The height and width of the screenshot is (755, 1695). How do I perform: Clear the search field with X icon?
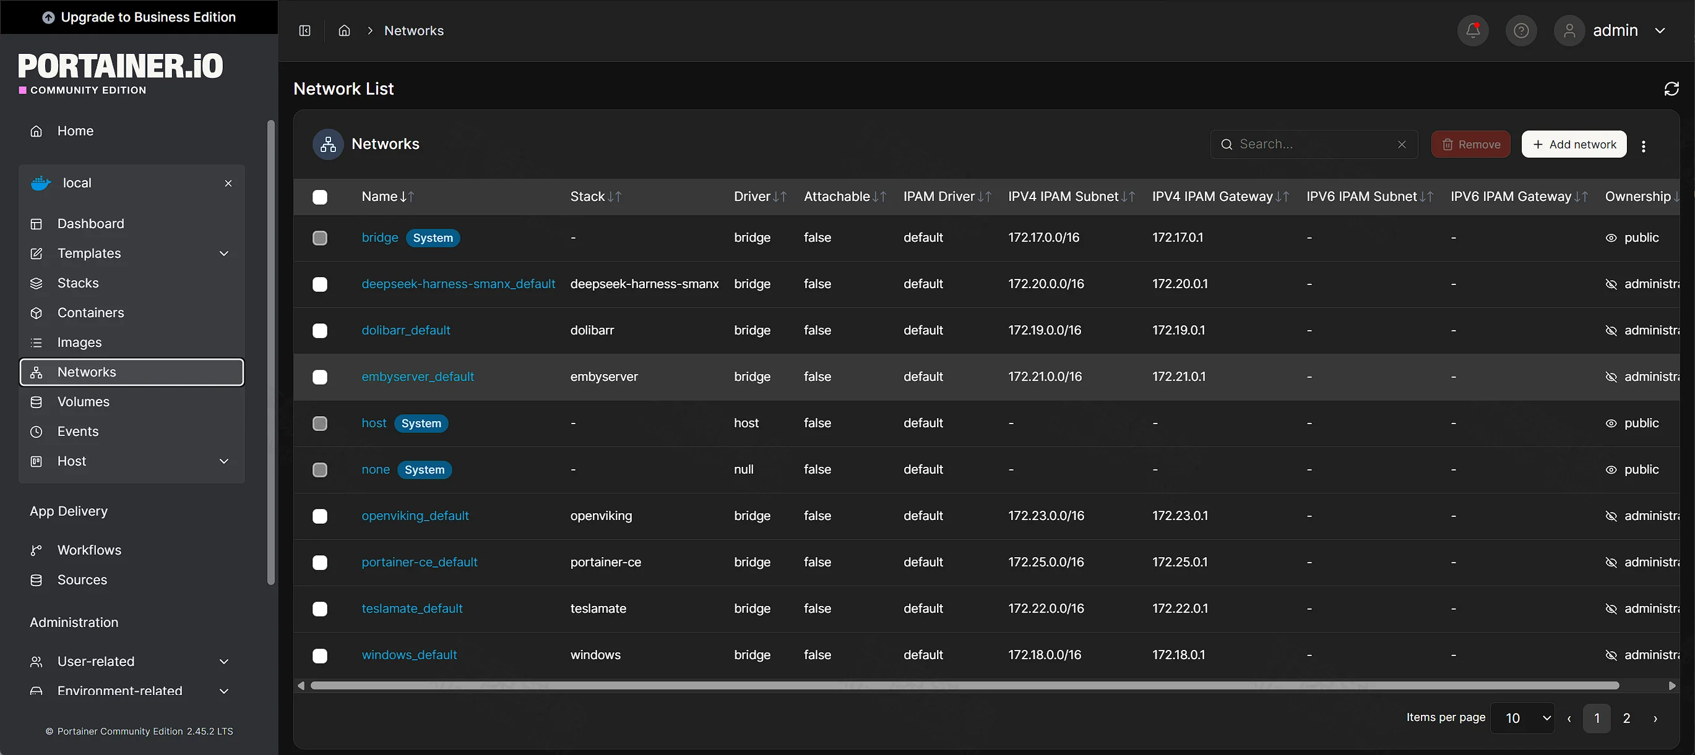coord(1402,145)
